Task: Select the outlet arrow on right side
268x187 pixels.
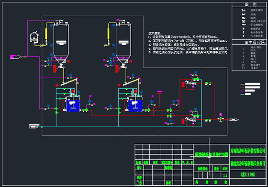Action: (x=234, y=119)
